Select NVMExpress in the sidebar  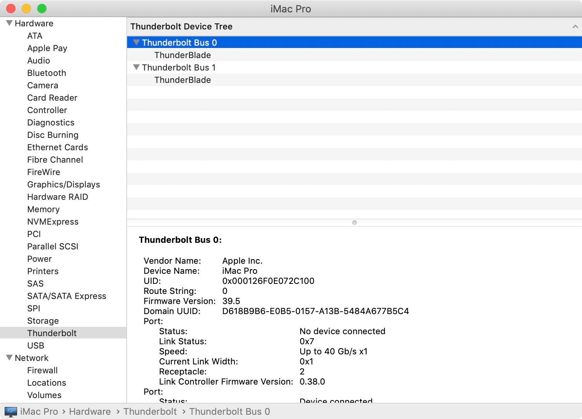coord(53,222)
